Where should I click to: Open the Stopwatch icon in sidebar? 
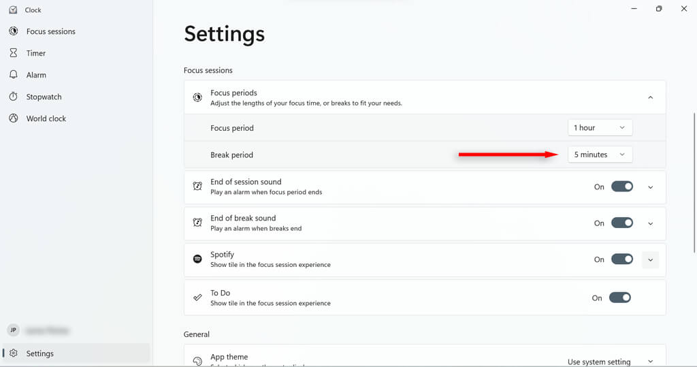pos(13,97)
